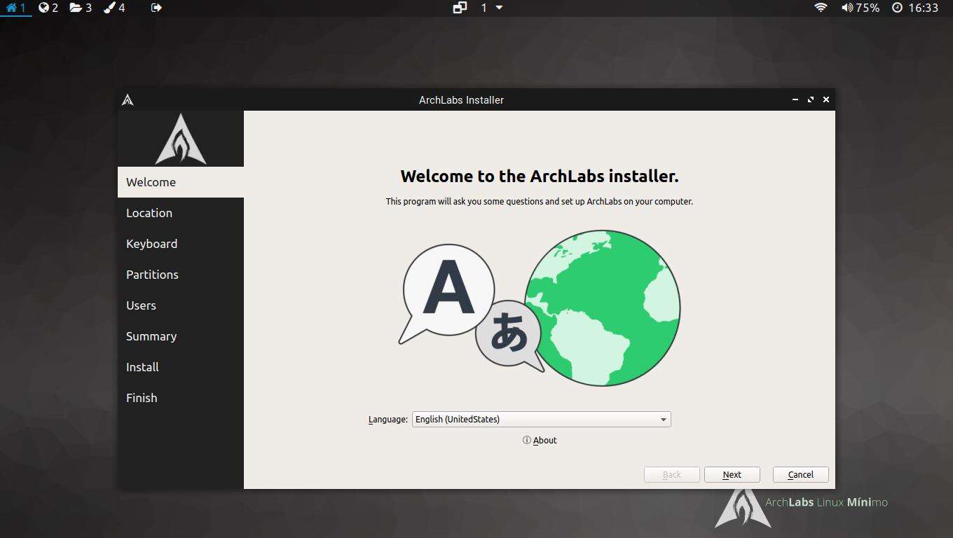Click the globe and language illustration
This screenshot has width=953, height=538.
tap(540, 308)
